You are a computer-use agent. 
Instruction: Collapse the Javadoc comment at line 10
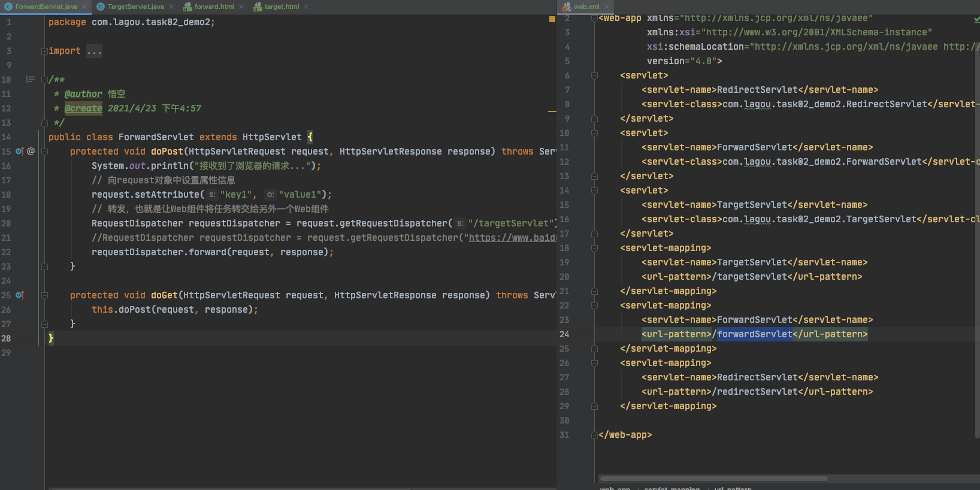click(44, 80)
